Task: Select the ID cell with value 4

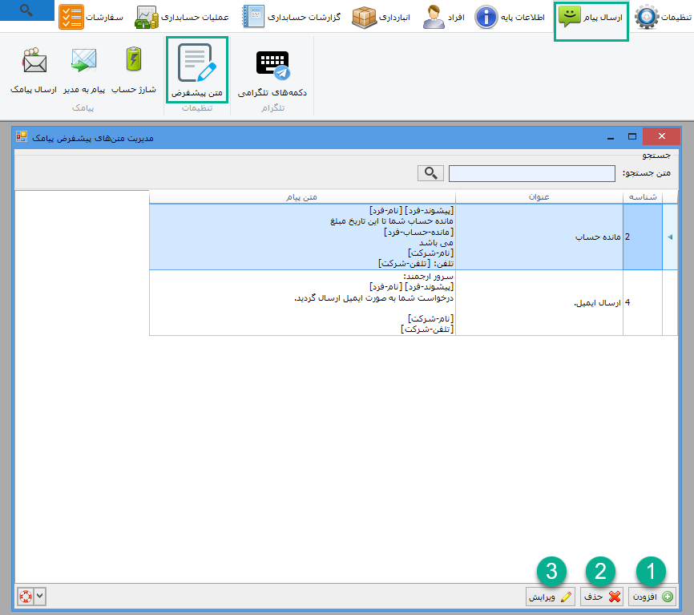Action: (642, 303)
